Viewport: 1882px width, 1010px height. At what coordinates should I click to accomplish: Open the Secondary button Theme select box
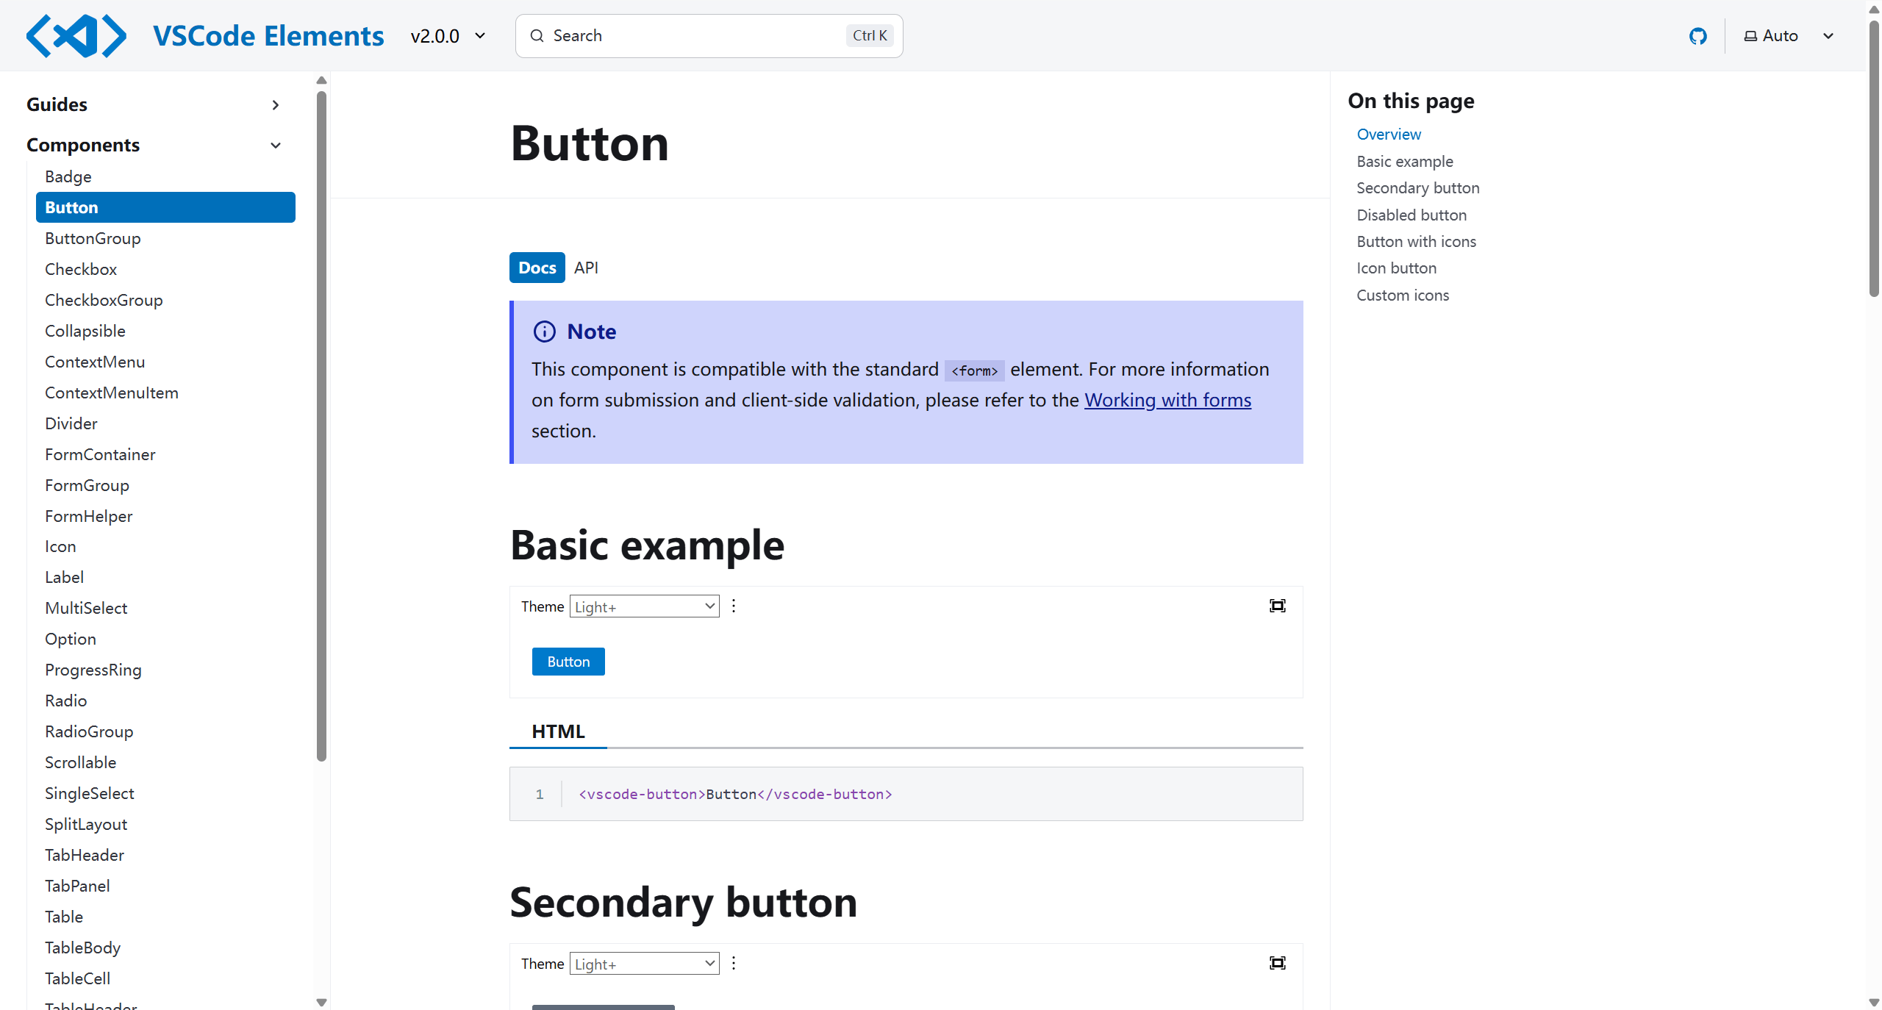pos(644,964)
